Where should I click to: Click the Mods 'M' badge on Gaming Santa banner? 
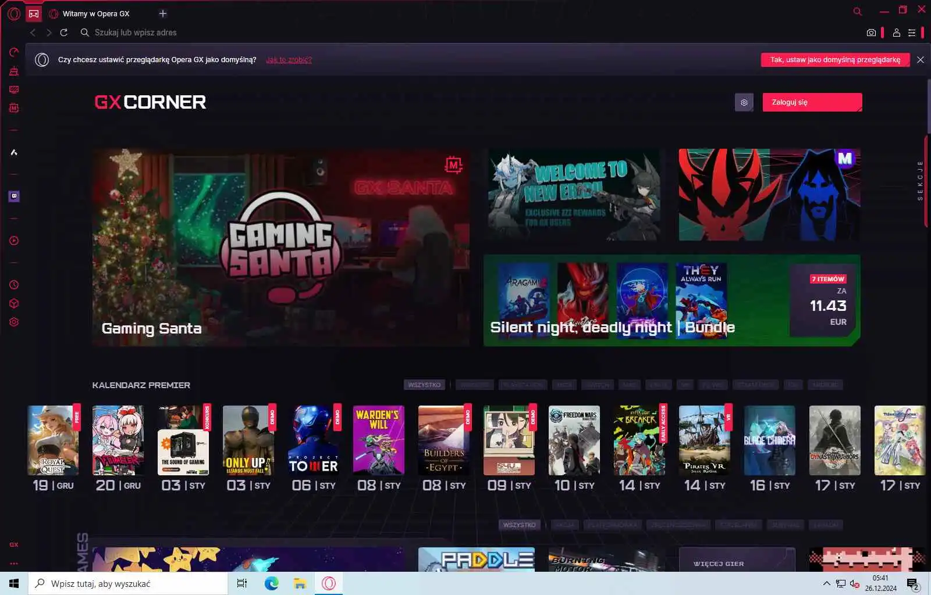coord(453,165)
